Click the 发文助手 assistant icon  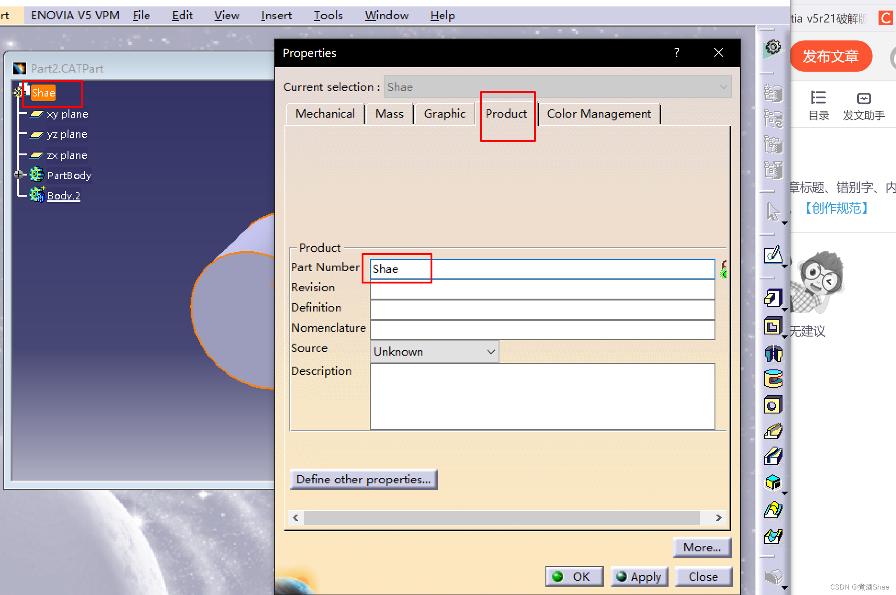tap(864, 98)
